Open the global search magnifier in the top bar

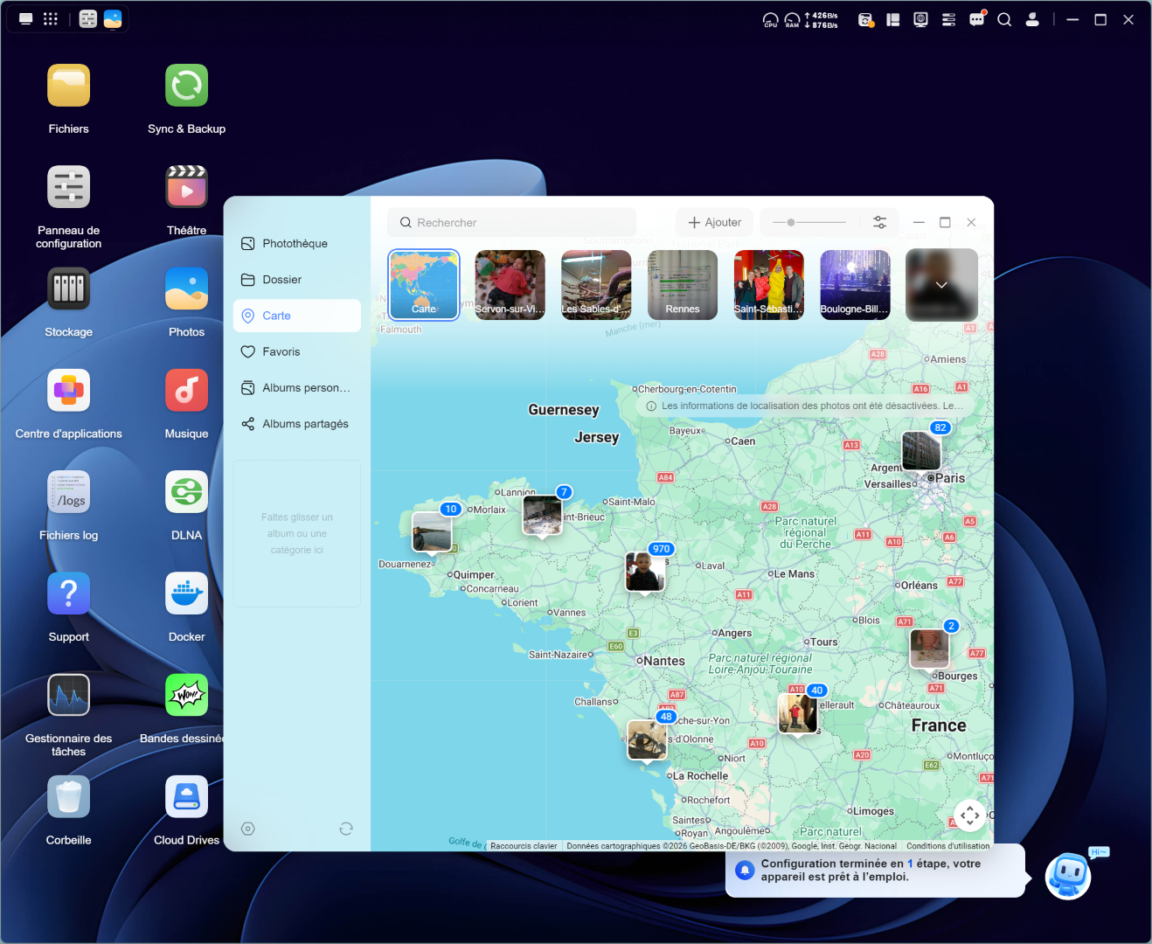[1004, 19]
